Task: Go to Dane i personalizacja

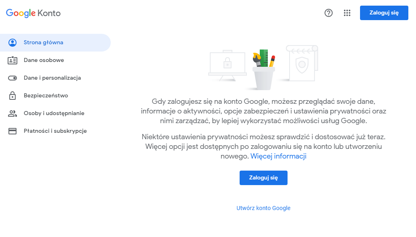Action: (x=52, y=78)
